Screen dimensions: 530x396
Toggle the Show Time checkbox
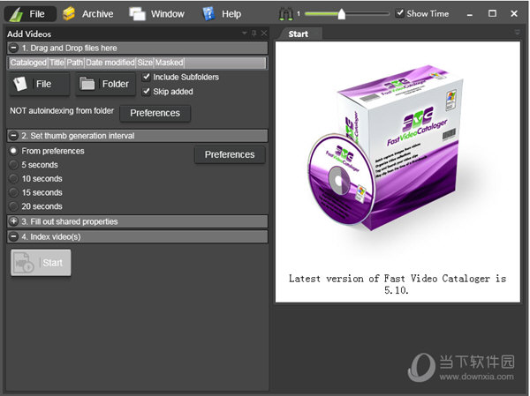(x=400, y=13)
